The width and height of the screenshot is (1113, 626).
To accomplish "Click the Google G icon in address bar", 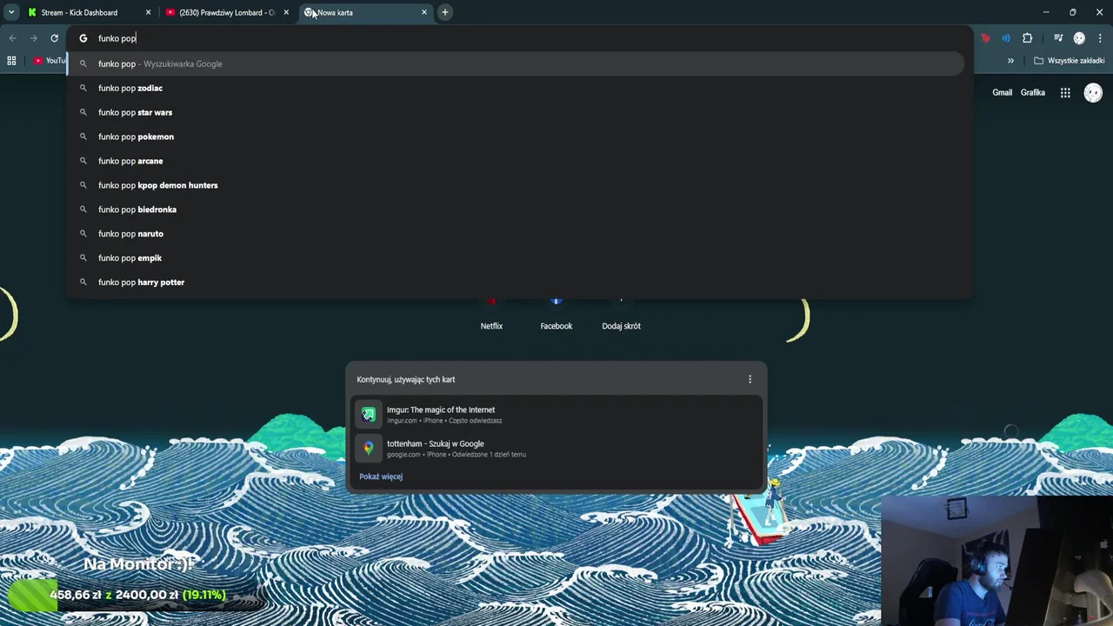I will point(83,38).
